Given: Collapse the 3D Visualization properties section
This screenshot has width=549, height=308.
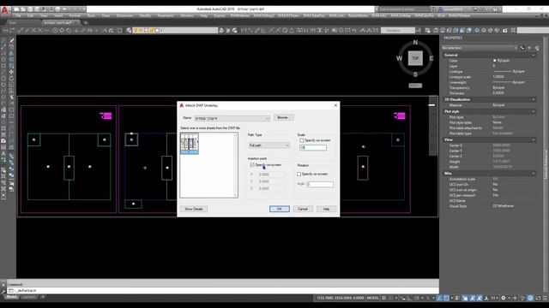Looking at the screenshot, I should [x=534, y=99].
